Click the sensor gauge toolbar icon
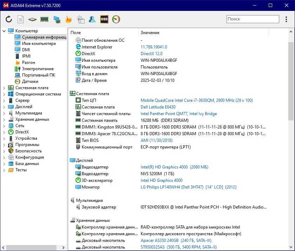The image size is (295, 251). (116, 19)
